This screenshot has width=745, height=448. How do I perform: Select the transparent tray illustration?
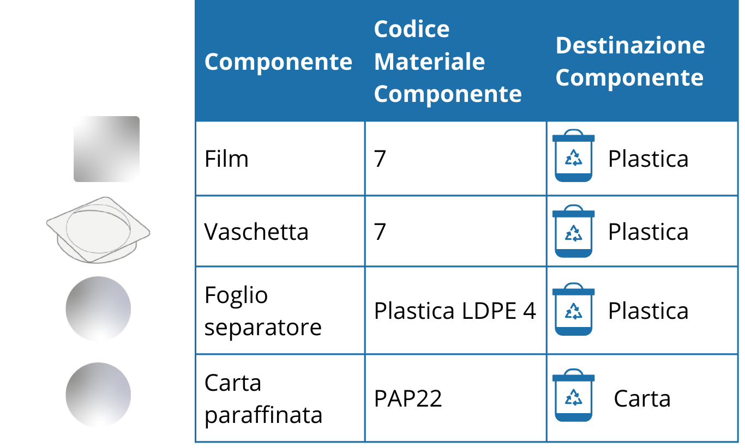tap(98, 229)
